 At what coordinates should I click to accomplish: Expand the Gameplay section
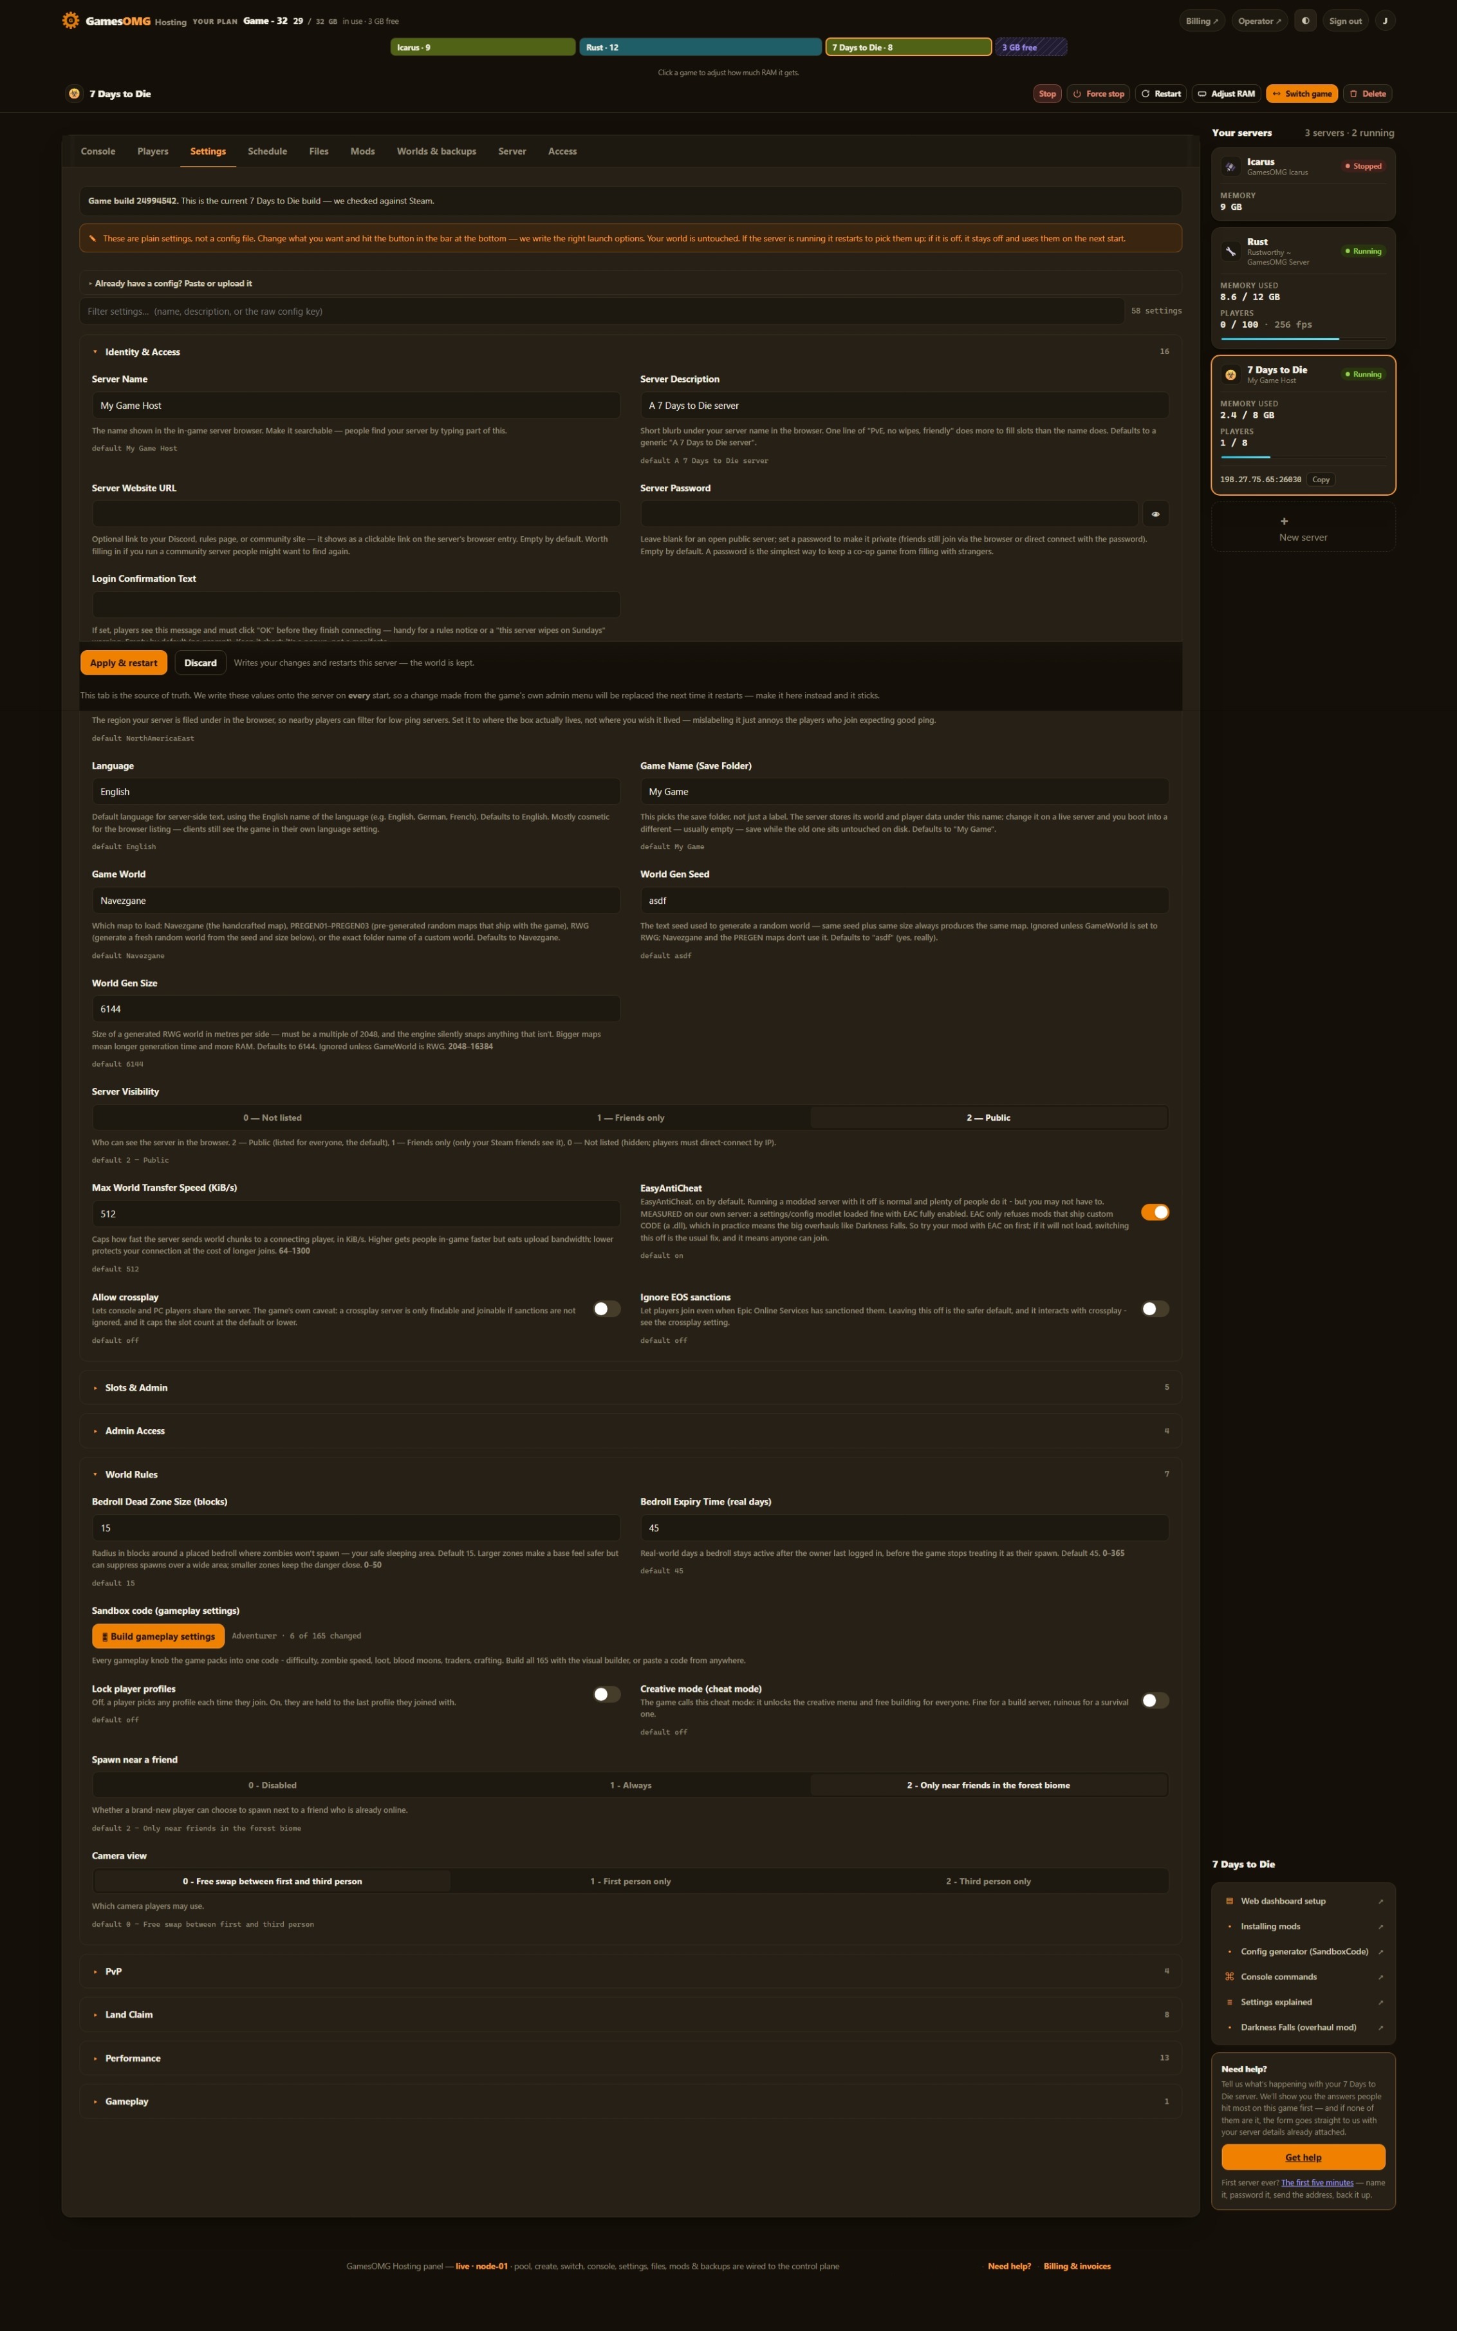click(x=630, y=2101)
